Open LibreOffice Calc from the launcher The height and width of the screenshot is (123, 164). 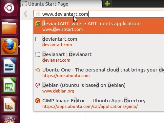(9, 85)
